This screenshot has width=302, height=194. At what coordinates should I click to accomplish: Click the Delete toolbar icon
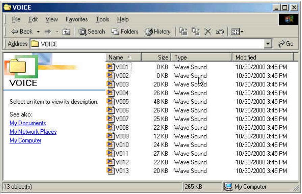208,32
